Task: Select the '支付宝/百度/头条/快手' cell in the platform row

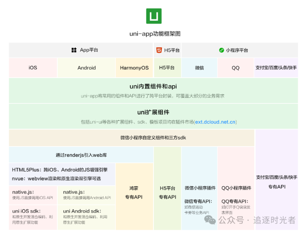Action: [276, 68]
